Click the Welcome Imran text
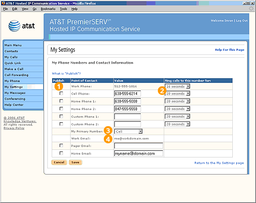 coord(222,21)
